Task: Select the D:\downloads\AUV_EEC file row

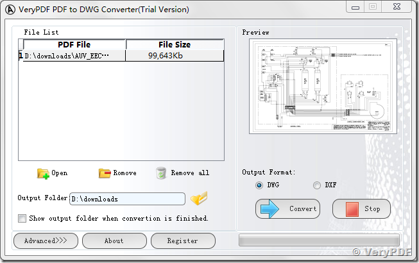Action: (121, 56)
